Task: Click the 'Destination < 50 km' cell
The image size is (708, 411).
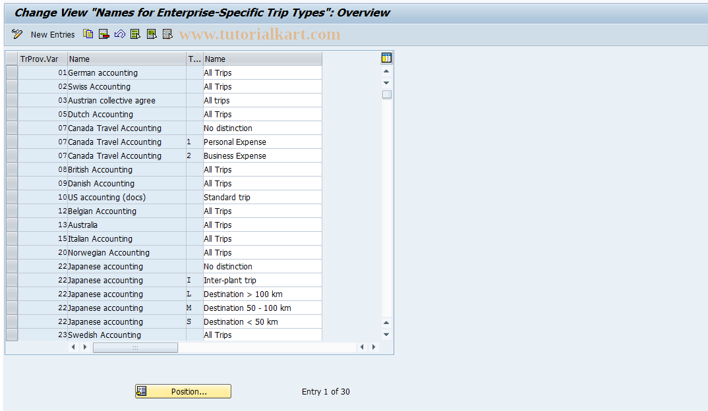Action: (x=262, y=321)
